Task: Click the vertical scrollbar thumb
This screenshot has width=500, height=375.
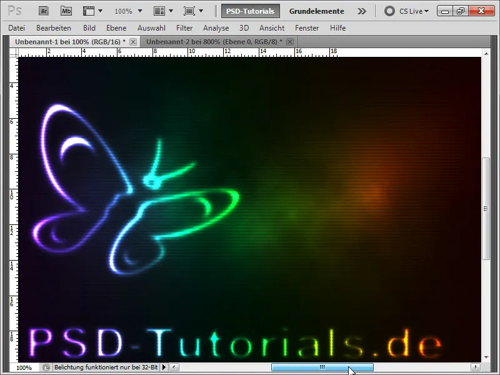Action: [x=486, y=209]
